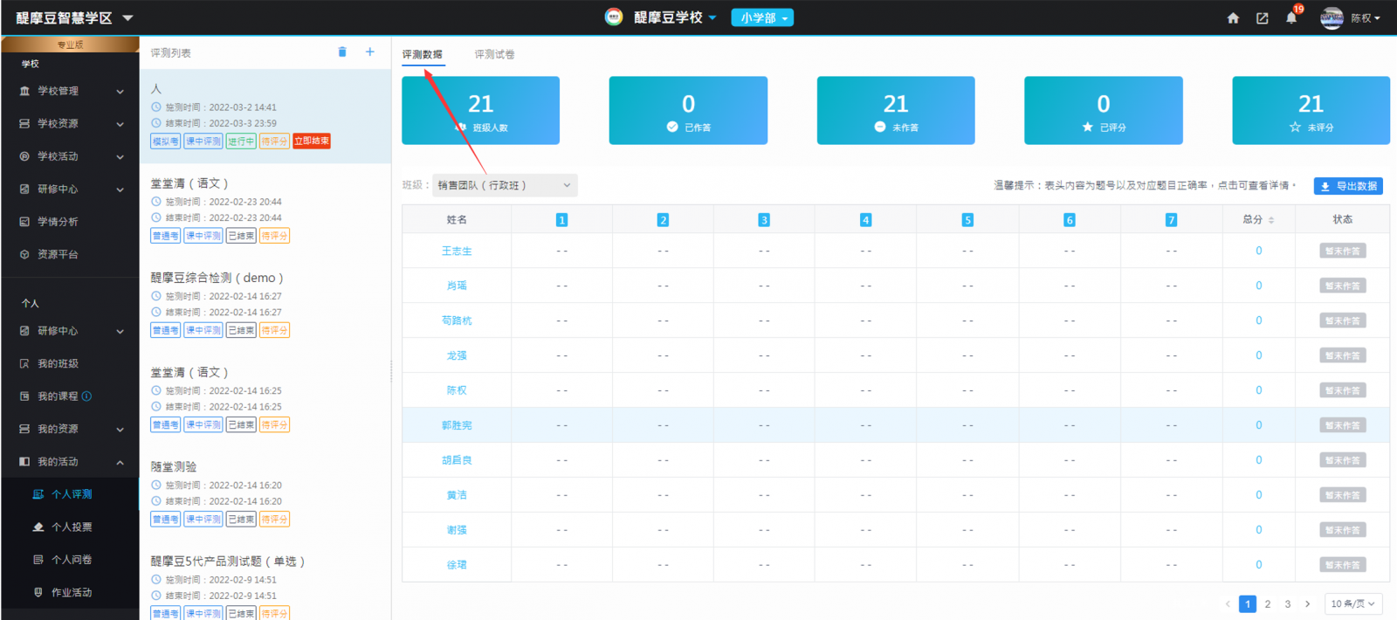Click question number 1 column header
Screen dimensions: 1397x620
(x=561, y=220)
